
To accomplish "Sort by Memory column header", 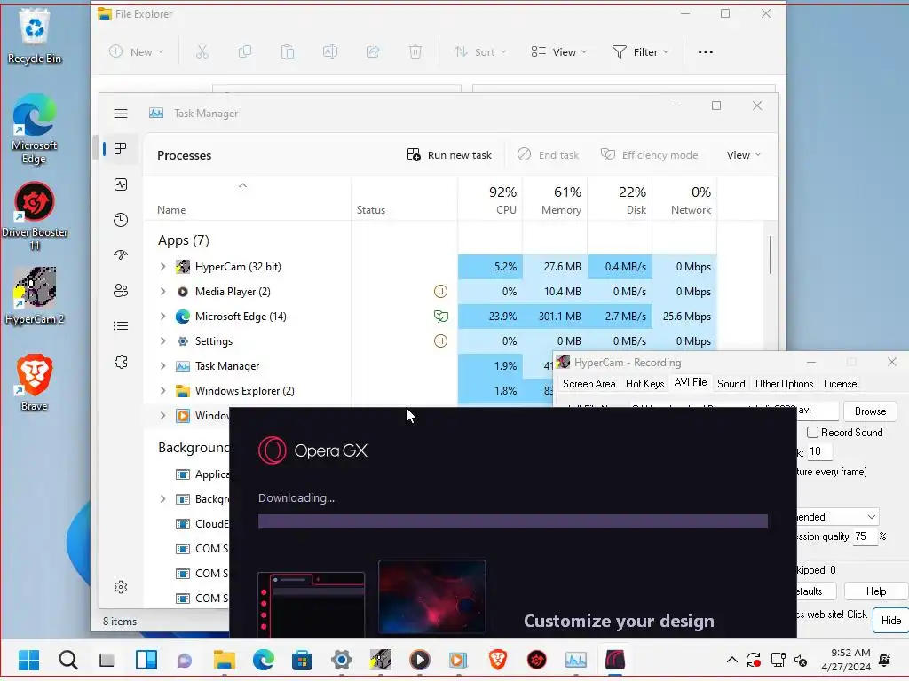I will 555,200.
